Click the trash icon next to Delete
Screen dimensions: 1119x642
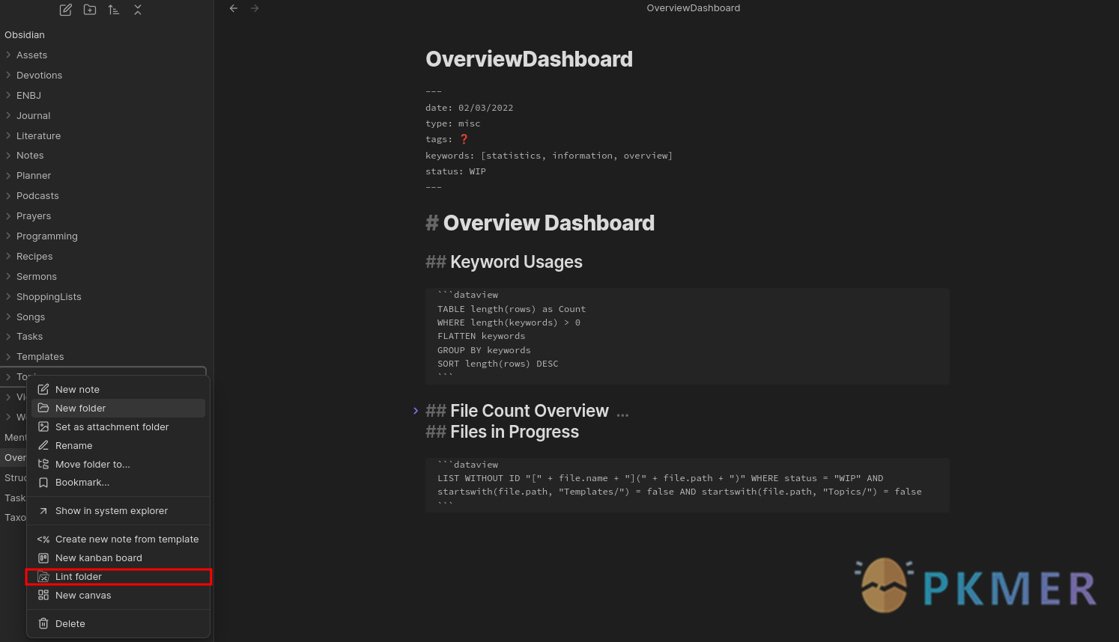click(43, 623)
